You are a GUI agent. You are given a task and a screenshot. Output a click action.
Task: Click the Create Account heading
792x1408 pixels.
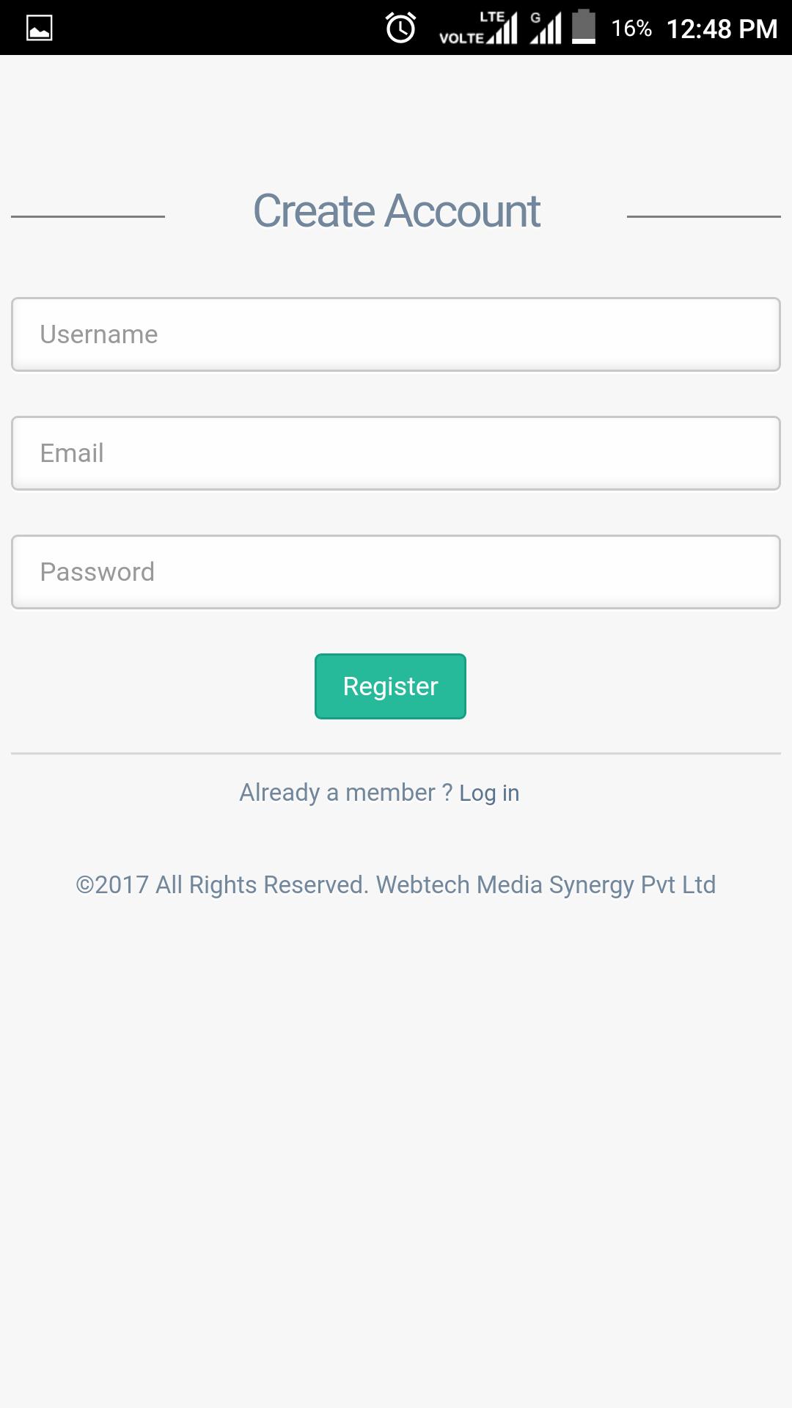[x=396, y=211]
